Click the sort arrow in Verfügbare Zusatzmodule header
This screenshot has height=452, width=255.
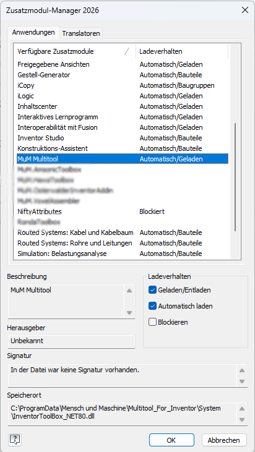coord(126,51)
